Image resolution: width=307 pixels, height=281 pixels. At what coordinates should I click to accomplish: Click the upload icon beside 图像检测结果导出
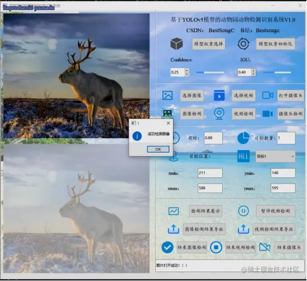tap(173, 229)
